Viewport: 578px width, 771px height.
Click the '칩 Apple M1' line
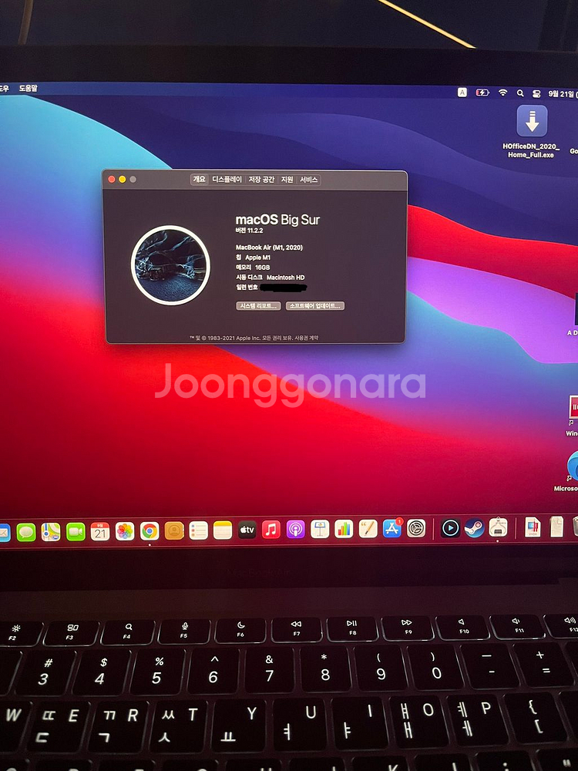253,258
